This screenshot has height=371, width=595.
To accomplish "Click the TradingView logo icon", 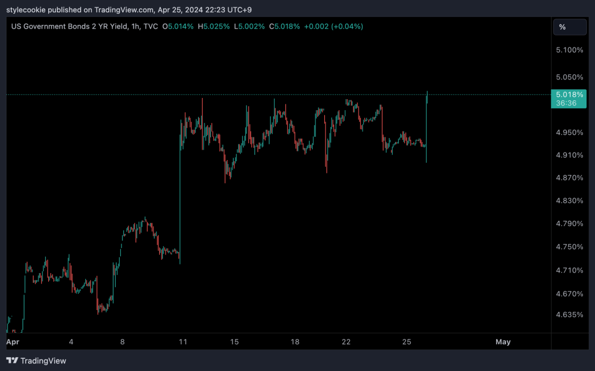I will 12,361.
